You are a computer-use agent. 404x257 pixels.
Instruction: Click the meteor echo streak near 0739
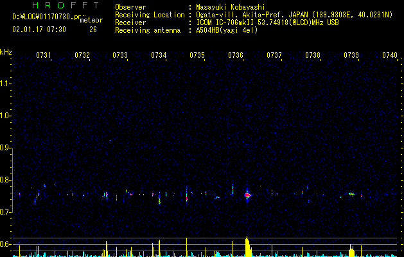(x=352, y=194)
